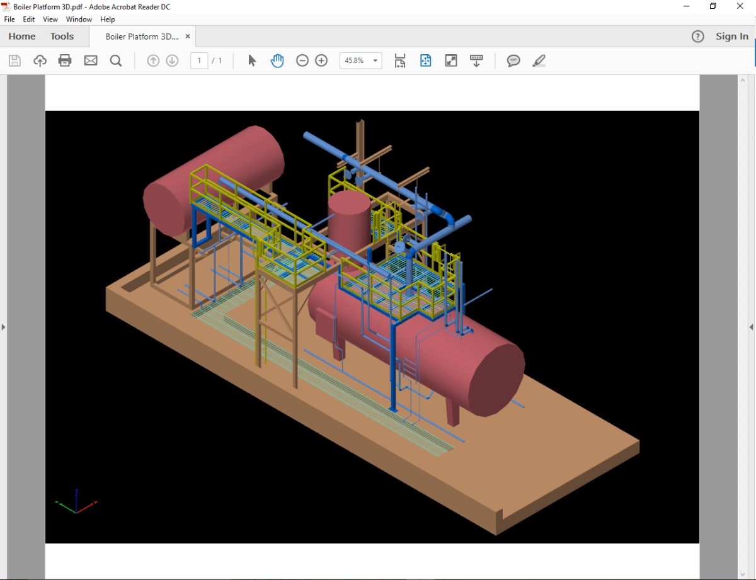Zoom in with the plus button
Screen dimensions: 756x580
point(321,60)
